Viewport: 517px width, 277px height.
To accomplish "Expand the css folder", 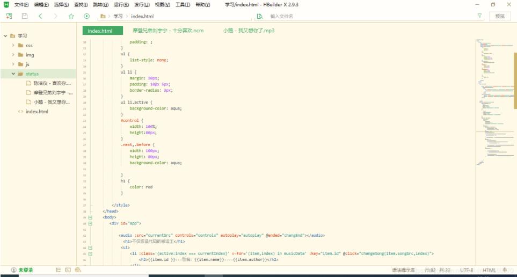I will tap(13, 46).
